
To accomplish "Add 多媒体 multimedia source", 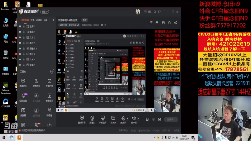I will pyautogui.click(x=113, y=120).
